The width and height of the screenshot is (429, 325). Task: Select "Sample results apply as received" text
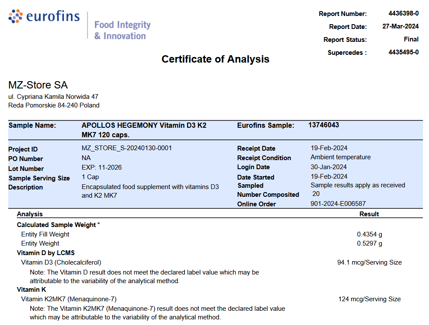coord(358,185)
